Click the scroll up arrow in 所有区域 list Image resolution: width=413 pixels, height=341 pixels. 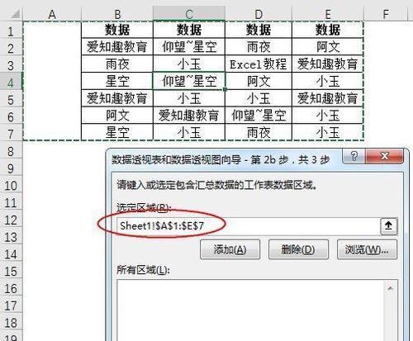click(390, 288)
